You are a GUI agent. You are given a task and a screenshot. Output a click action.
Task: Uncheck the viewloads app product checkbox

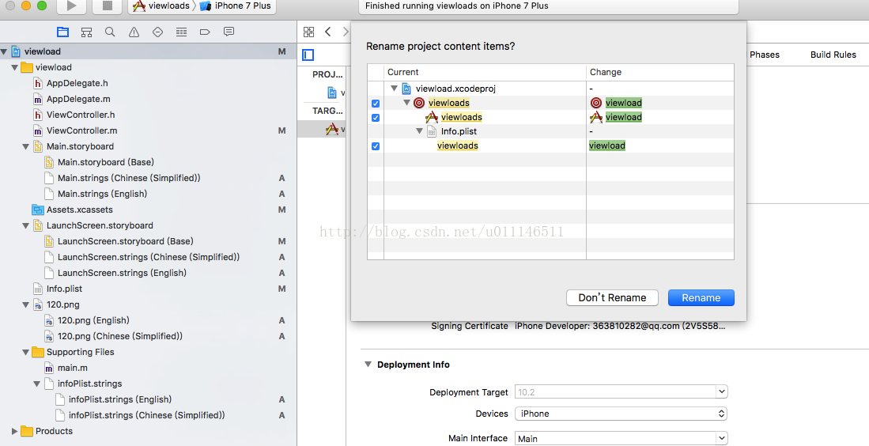376,118
